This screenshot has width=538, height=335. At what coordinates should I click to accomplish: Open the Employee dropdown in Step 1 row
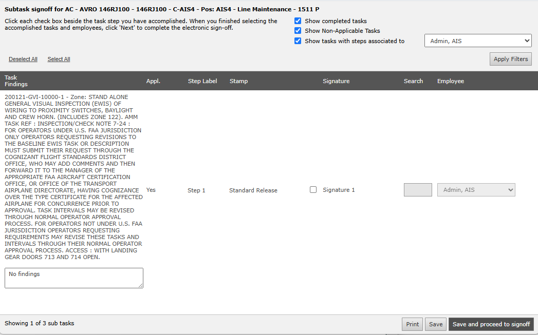(476, 190)
